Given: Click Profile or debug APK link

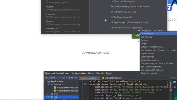Looking at the screenshot, I should coord(123,17).
